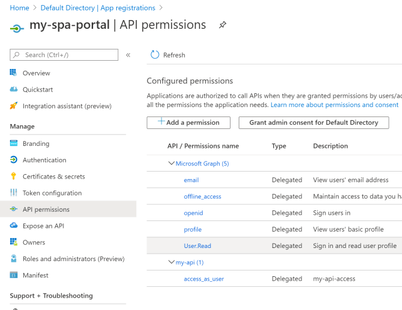402x310 pixels.
Task: Click the Integration assistant rocket icon
Action: coord(14,106)
